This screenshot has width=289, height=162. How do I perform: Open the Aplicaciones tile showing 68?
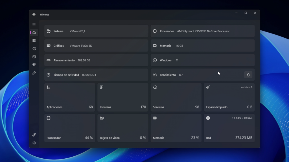pos(70,97)
